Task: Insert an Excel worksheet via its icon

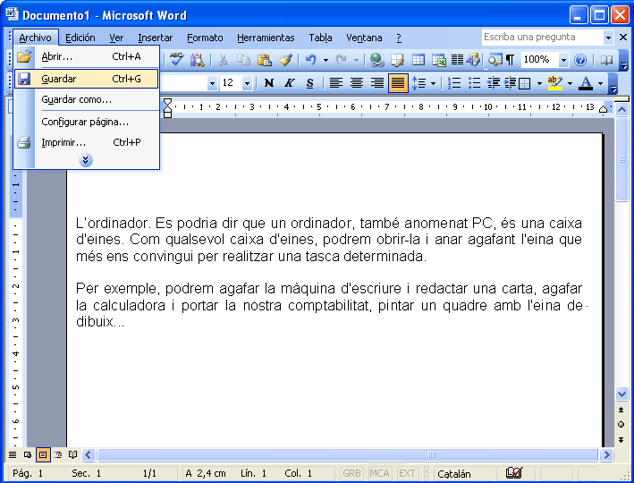Action: click(438, 60)
